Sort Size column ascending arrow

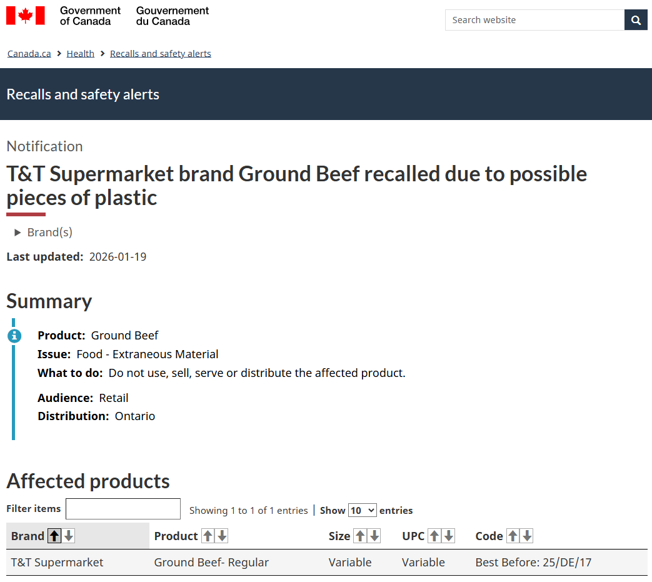(x=360, y=536)
